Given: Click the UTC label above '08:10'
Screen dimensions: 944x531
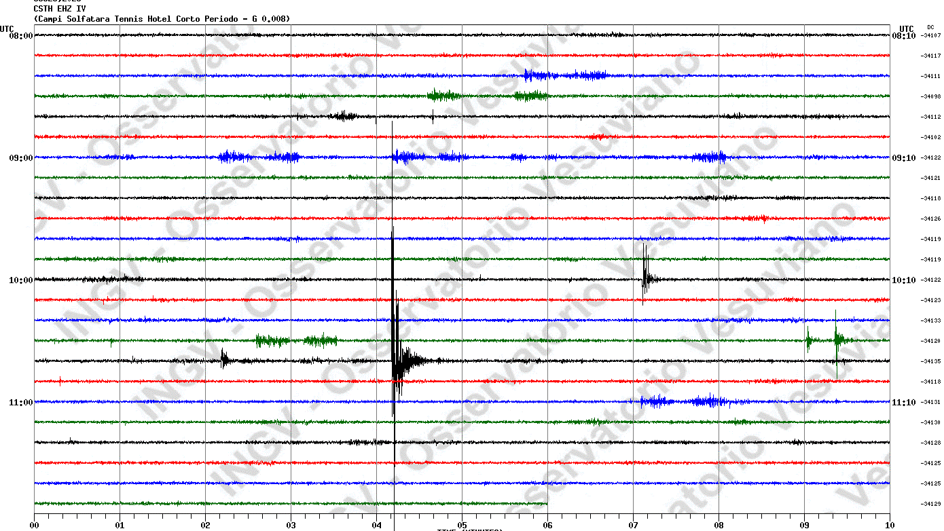Looking at the screenshot, I should pos(907,29).
